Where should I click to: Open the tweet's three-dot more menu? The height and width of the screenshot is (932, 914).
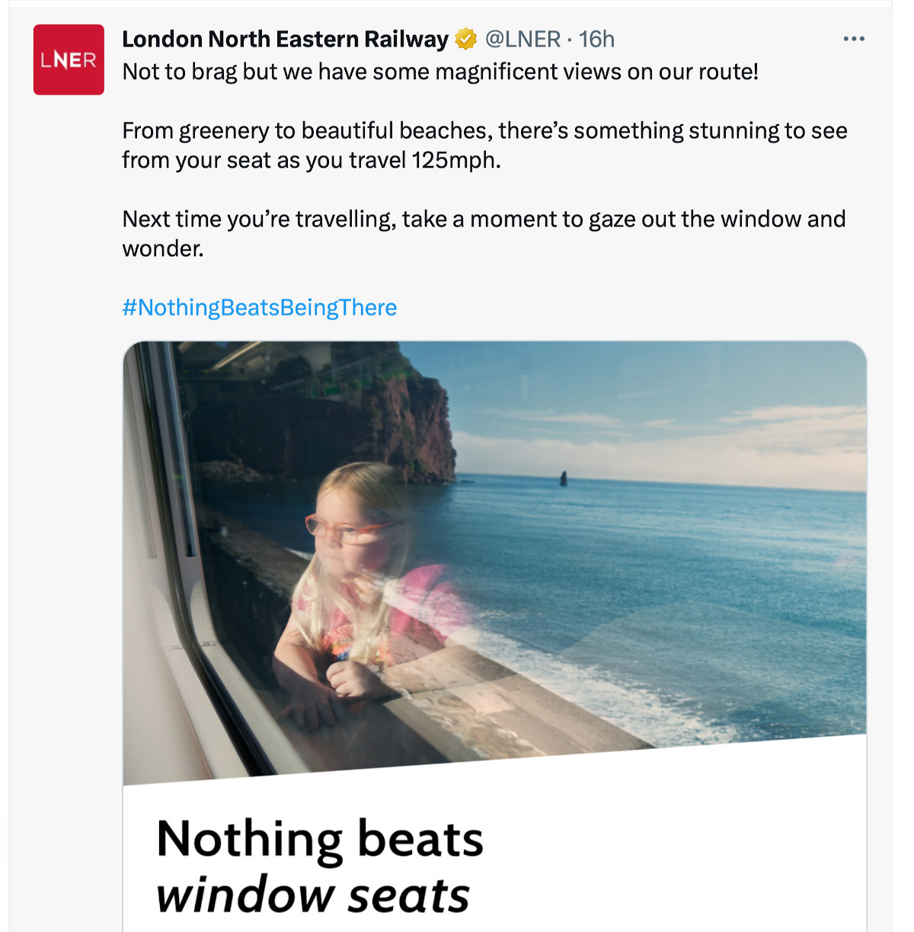[854, 39]
